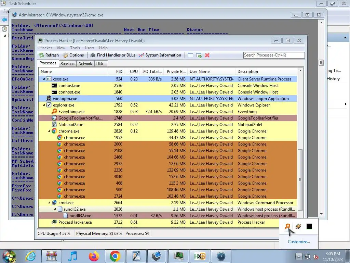Select chrome.exe PID 3040 row
The height and width of the screenshot is (263, 350).
pyautogui.click(x=167, y=177)
